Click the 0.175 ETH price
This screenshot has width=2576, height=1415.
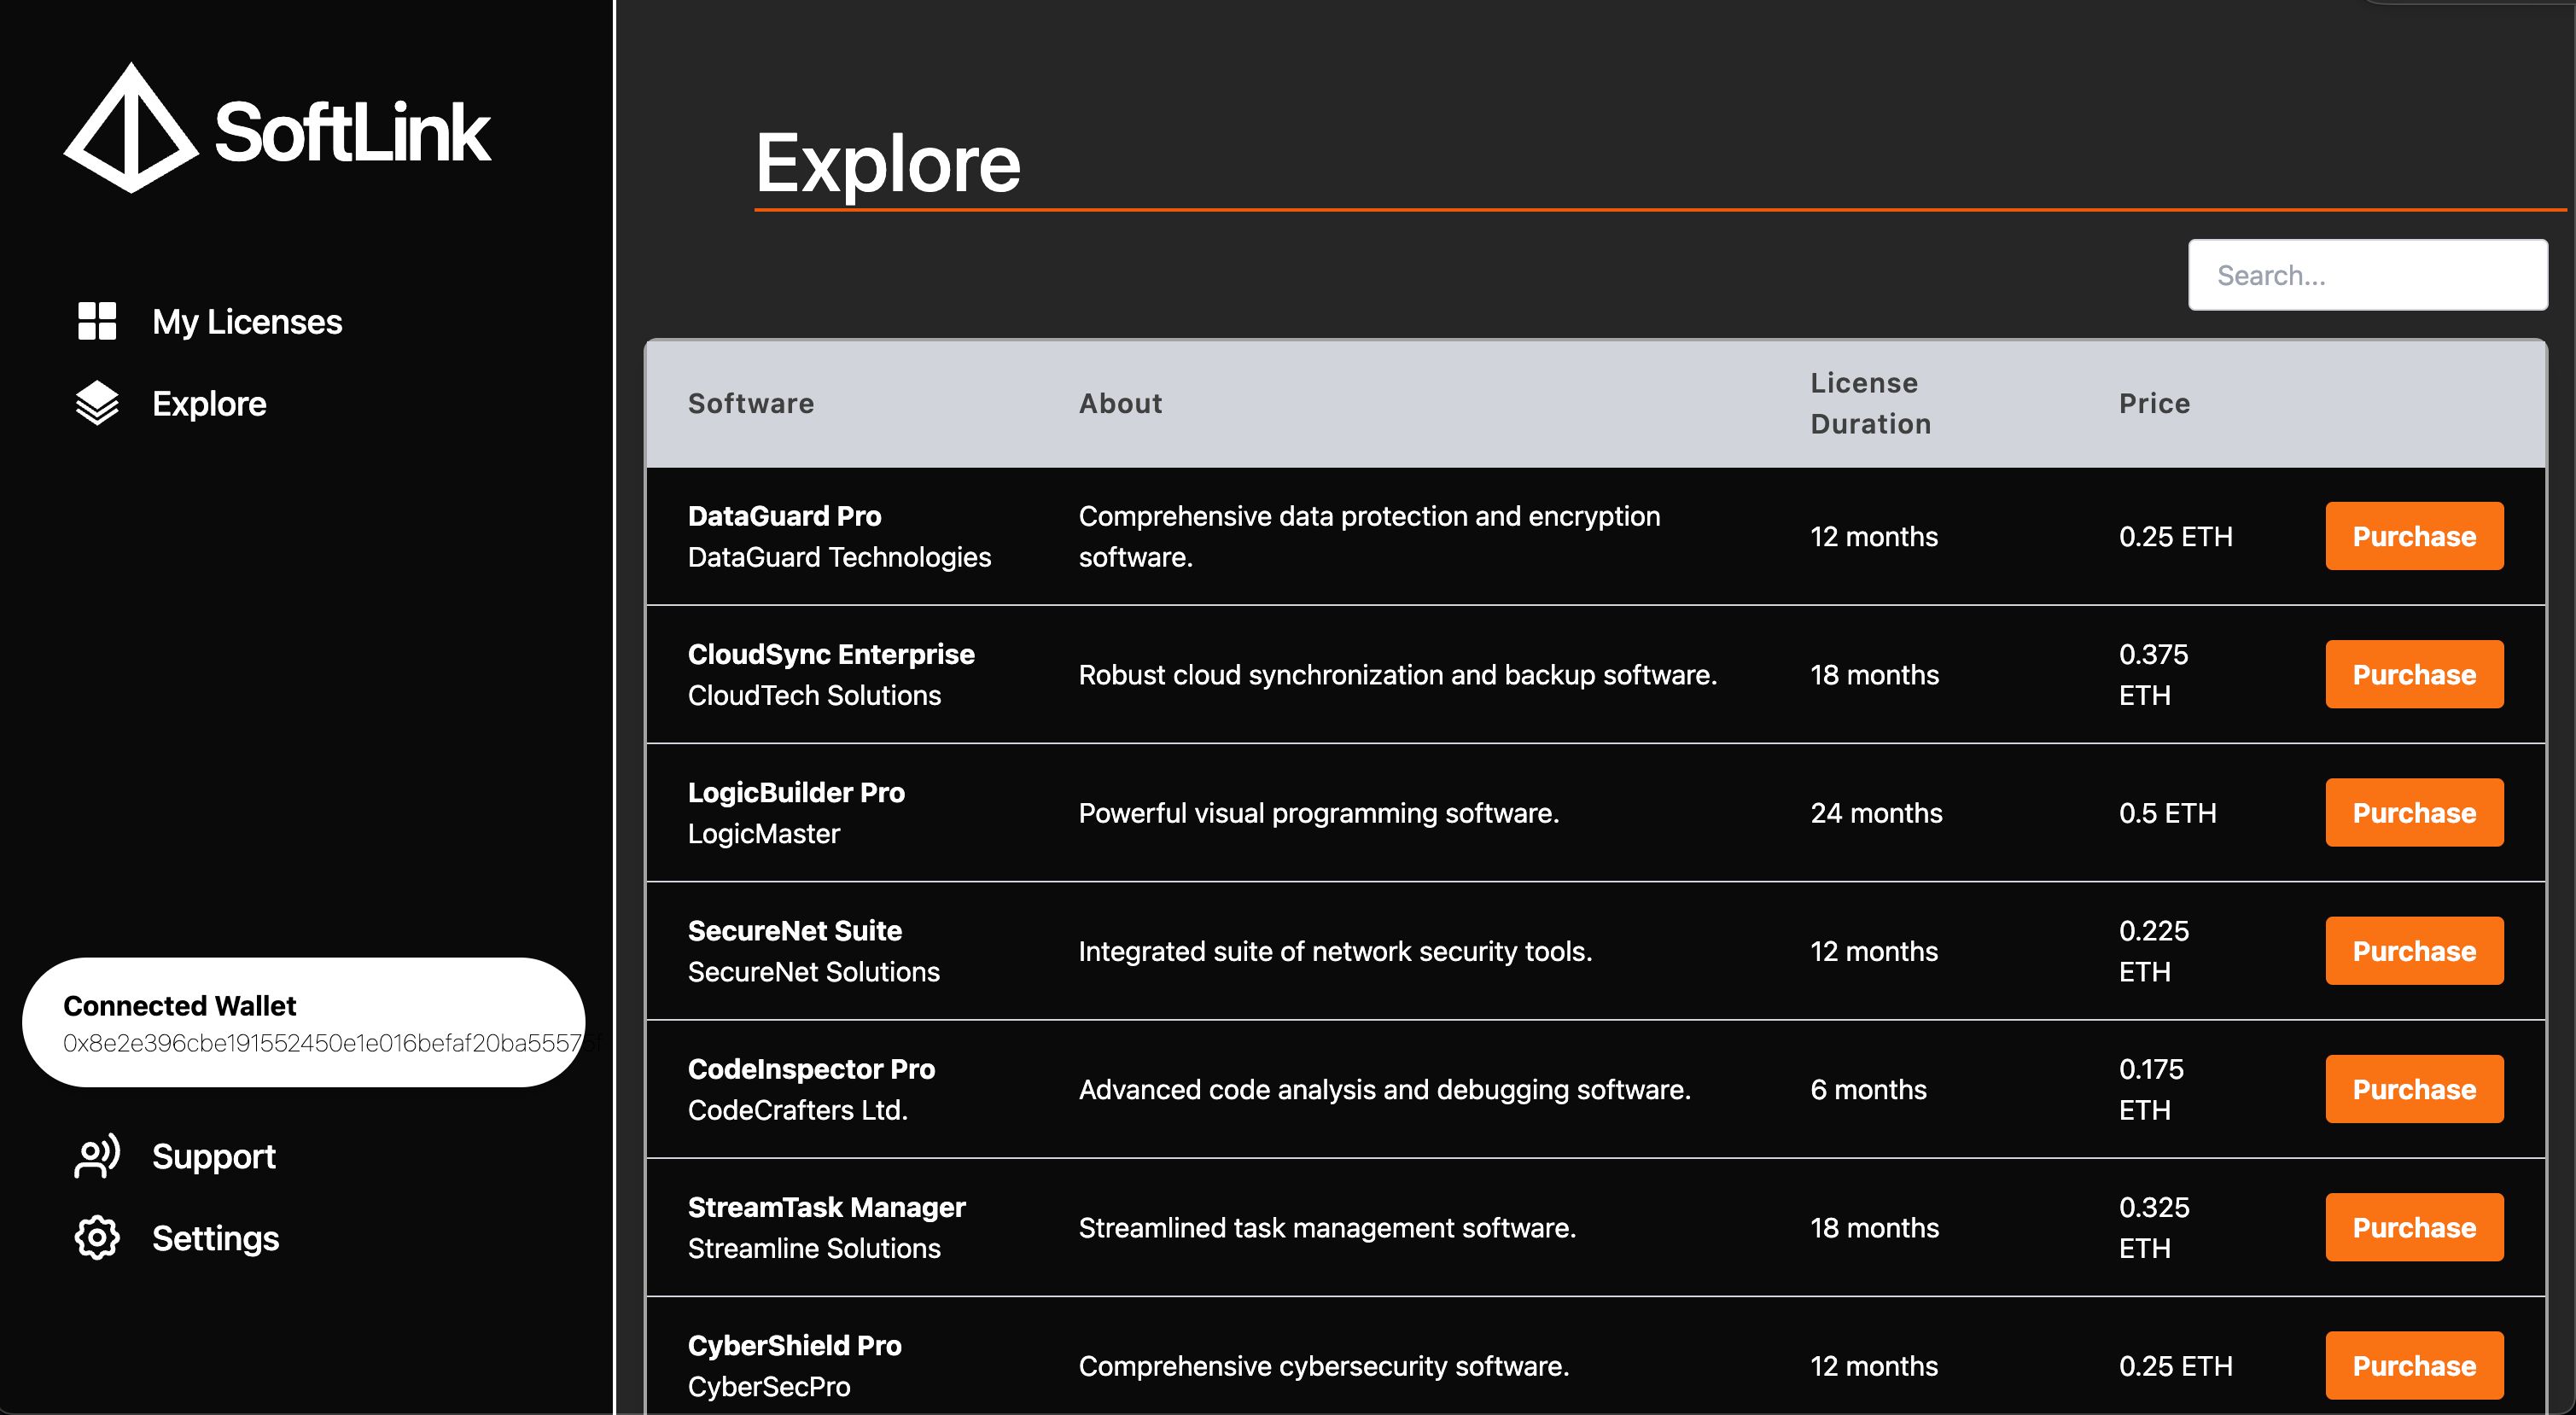point(2151,1089)
